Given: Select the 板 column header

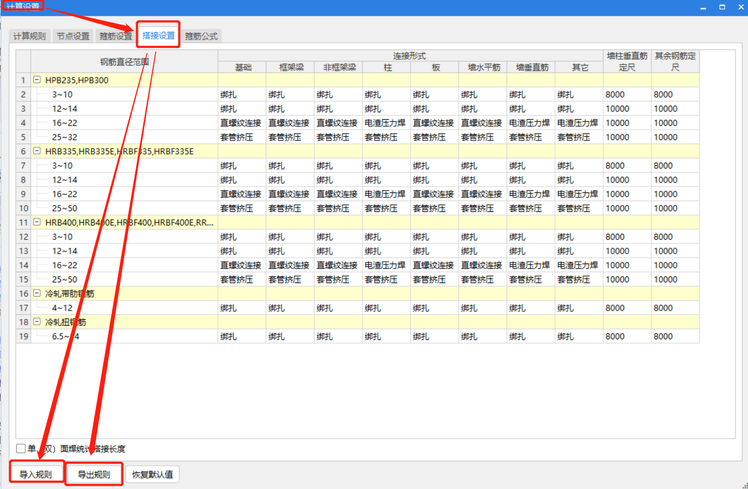Looking at the screenshot, I should click(435, 67).
